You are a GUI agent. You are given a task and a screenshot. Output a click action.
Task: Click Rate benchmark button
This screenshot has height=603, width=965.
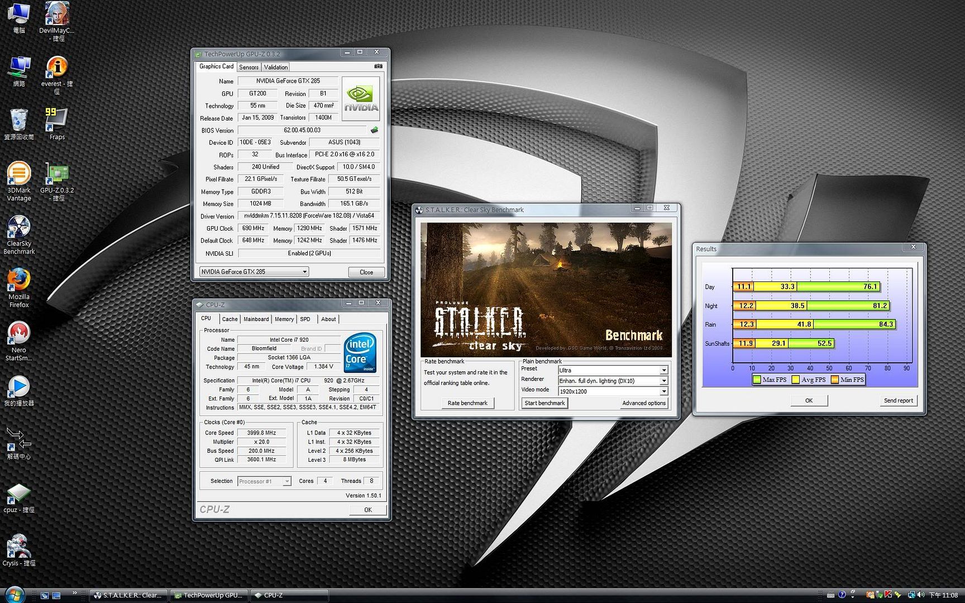467,403
